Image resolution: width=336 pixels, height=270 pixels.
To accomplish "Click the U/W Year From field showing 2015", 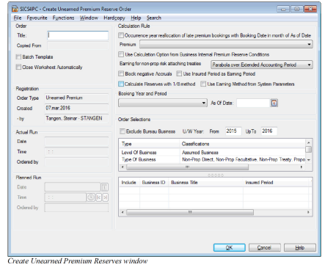I will (233, 131).
